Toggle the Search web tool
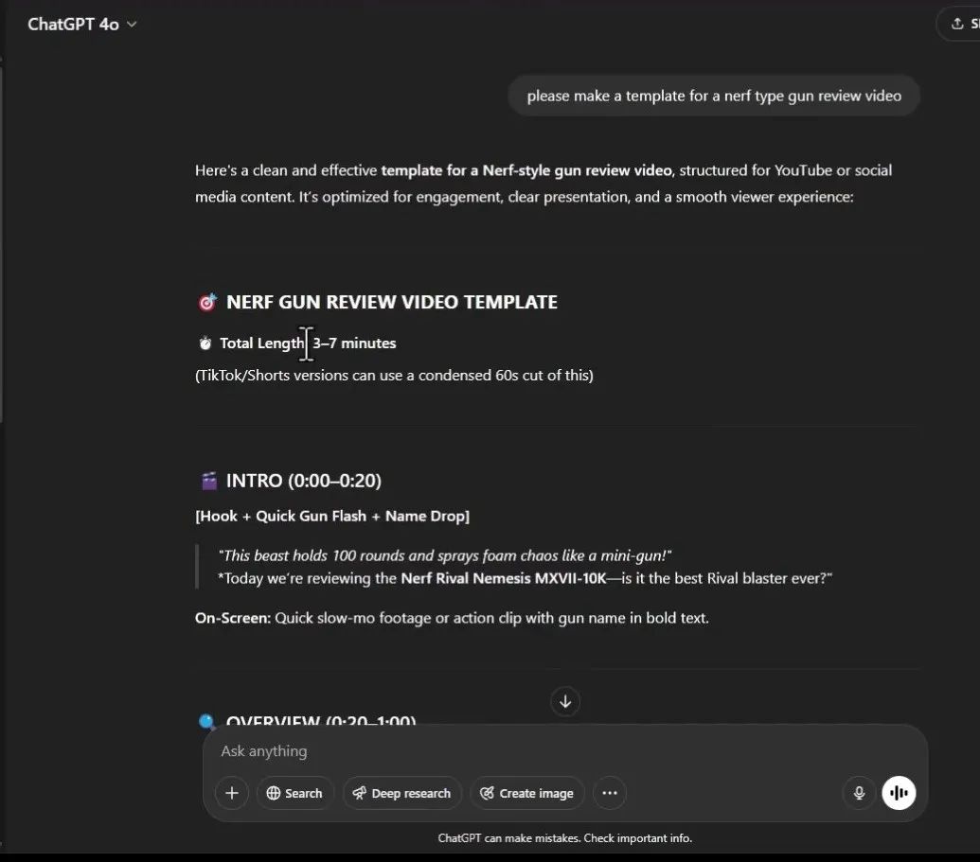This screenshot has width=980, height=862. click(x=294, y=793)
